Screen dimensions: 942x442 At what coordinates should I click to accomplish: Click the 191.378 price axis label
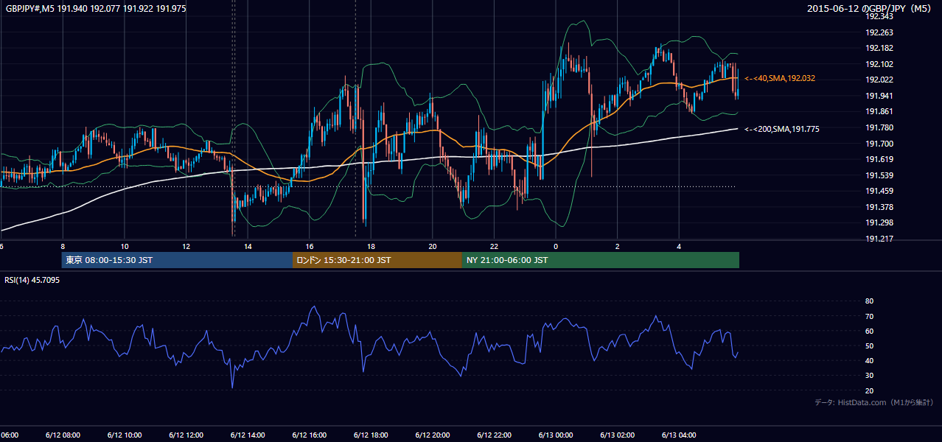pyautogui.click(x=879, y=207)
